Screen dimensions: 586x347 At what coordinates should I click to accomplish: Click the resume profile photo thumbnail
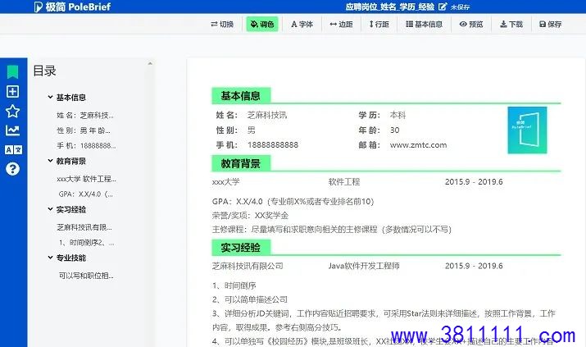pyautogui.click(x=527, y=130)
